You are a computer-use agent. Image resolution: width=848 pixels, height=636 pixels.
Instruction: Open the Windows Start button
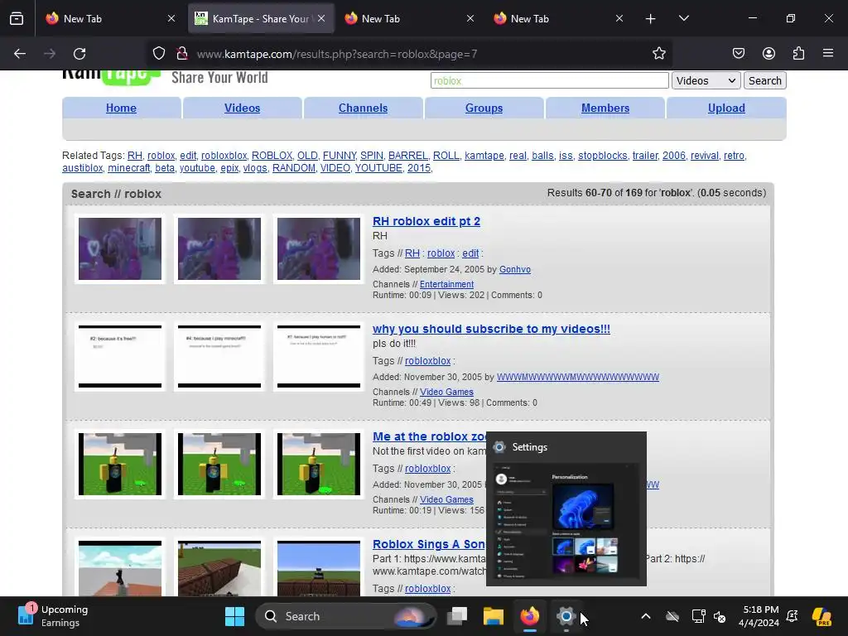(234, 616)
